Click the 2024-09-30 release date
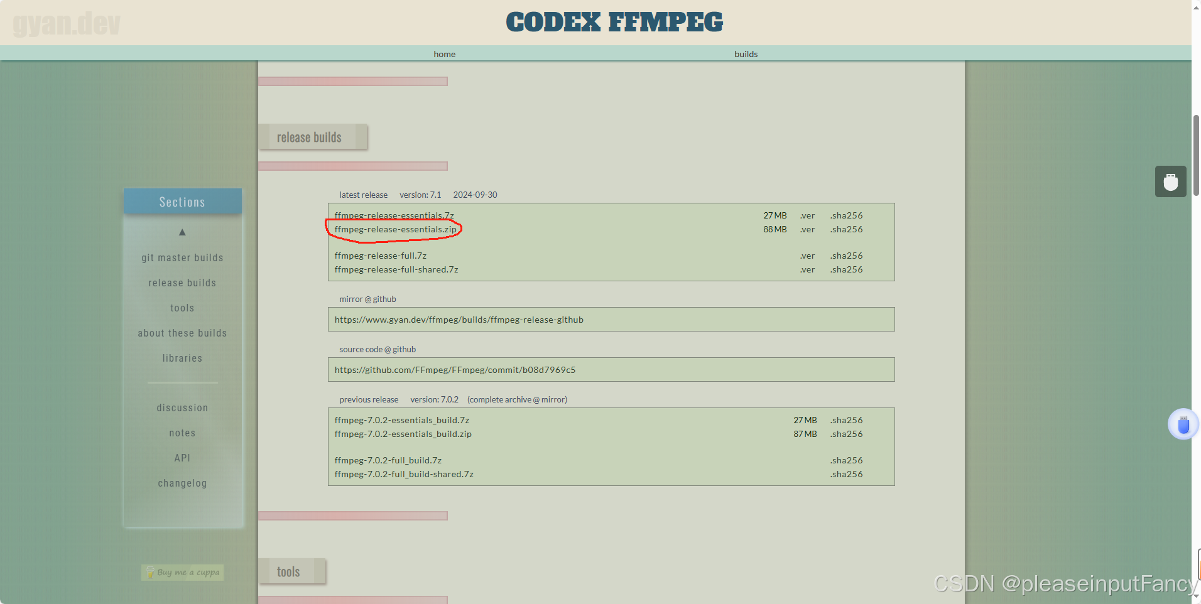Image resolution: width=1201 pixels, height=604 pixels. pyautogui.click(x=475, y=195)
